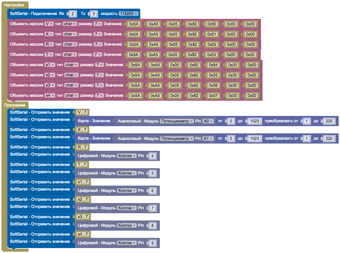Open the 115200 baud speed dropdown
The width and height of the screenshot is (340, 253).
[128, 14]
